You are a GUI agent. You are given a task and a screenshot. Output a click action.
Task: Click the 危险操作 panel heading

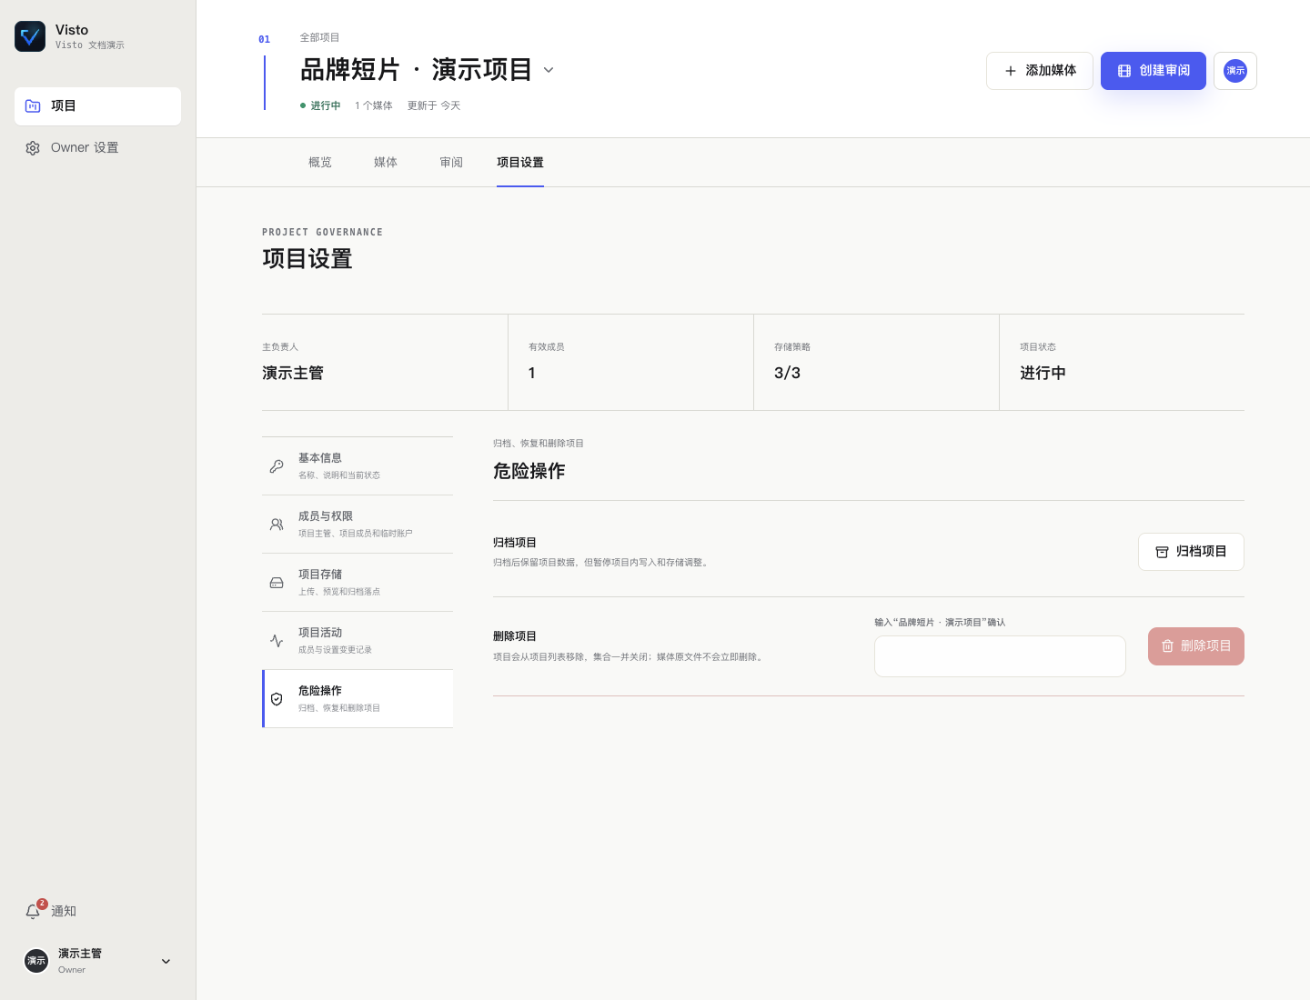(529, 471)
